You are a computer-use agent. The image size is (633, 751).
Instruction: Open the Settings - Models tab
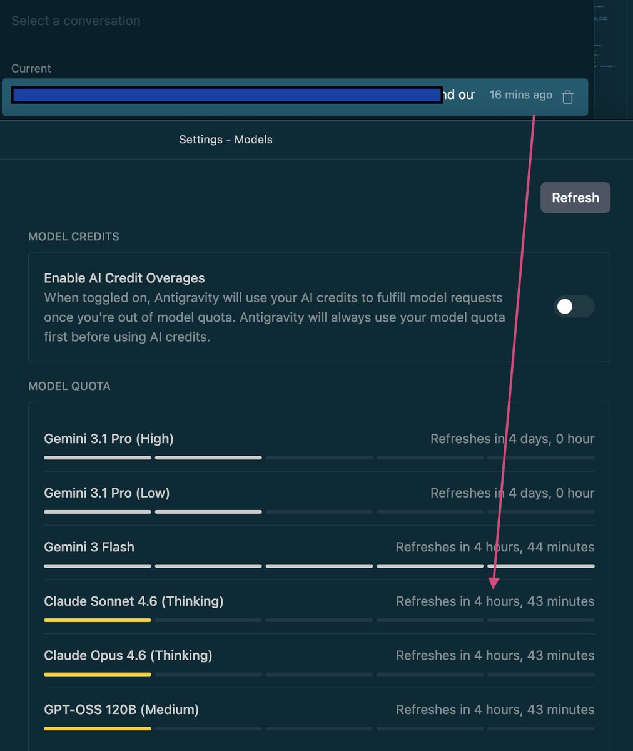tap(226, 140)
